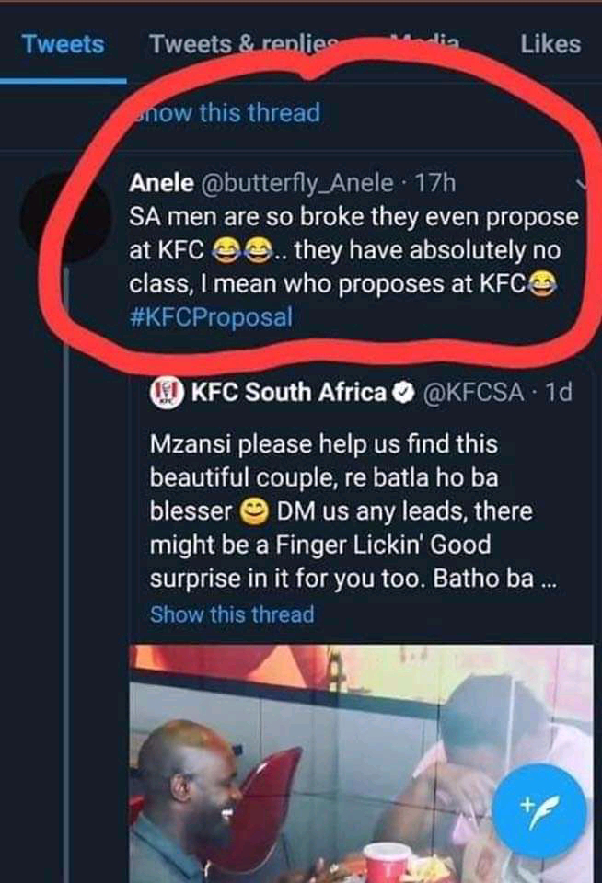The image size is (602, 883).
Task: Open the @KFCSA handle
Action: (474, 393)
